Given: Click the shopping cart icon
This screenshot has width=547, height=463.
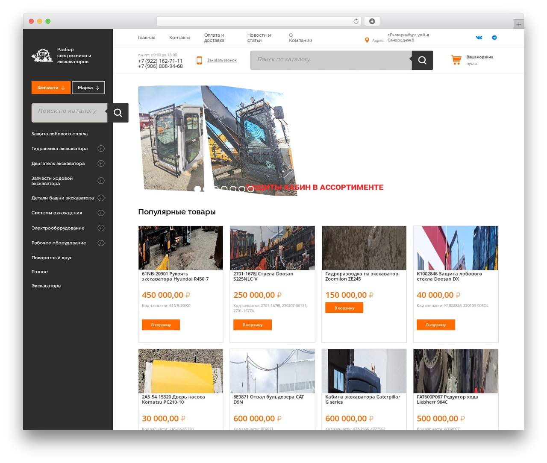Looking at the screenshot, I should pyautogui.click(x=456, y=60).
